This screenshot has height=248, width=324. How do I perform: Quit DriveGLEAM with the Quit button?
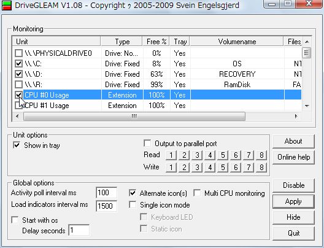click(x=293, y=233)
